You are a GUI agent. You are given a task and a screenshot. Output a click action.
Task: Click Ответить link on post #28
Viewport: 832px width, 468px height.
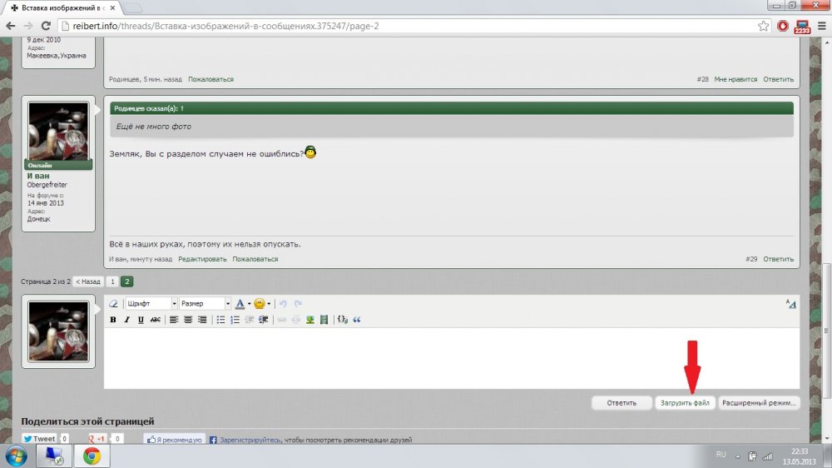pyautogui.click(x=779, y=79)
